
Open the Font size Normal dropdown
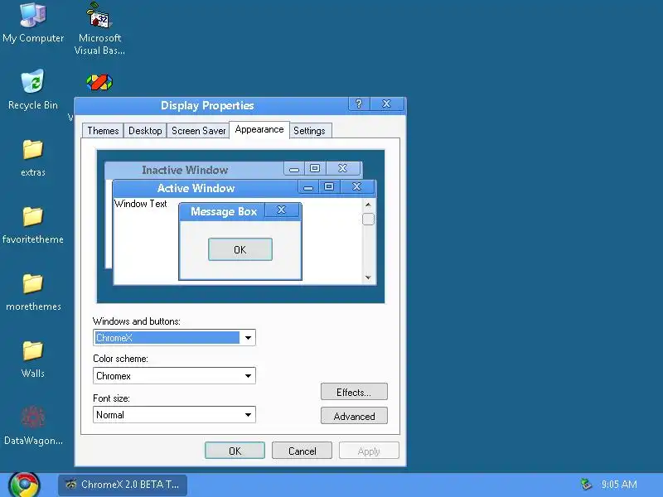(174, 415)
